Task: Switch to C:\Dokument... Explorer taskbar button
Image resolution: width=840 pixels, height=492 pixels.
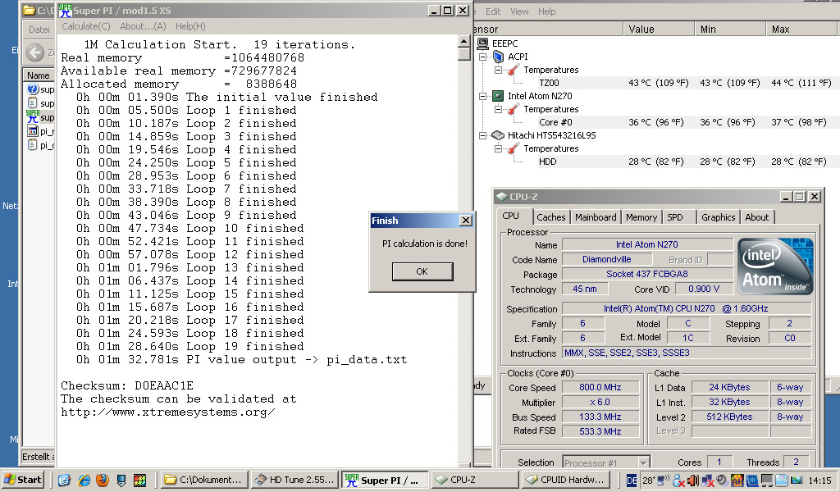Action: point(204,480)
